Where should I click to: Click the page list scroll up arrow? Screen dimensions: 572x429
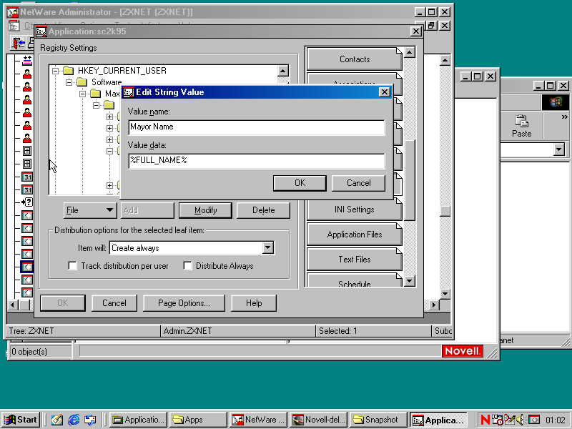click(410, 52)
